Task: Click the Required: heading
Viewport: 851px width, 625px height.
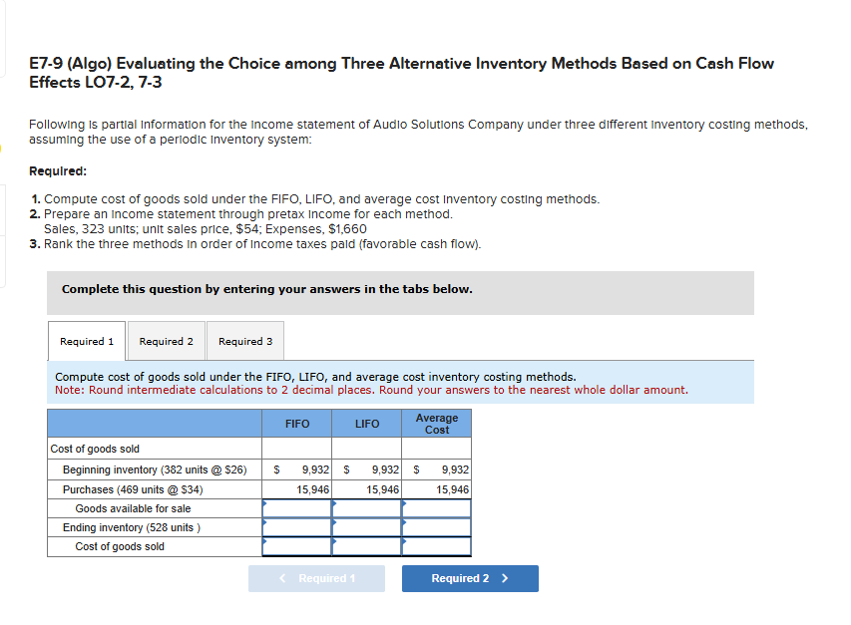Action: pyautogui.click(x=58, y=171)
